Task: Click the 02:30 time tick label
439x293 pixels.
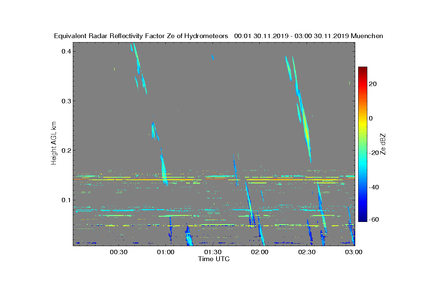Action: (x=307, y=252)
